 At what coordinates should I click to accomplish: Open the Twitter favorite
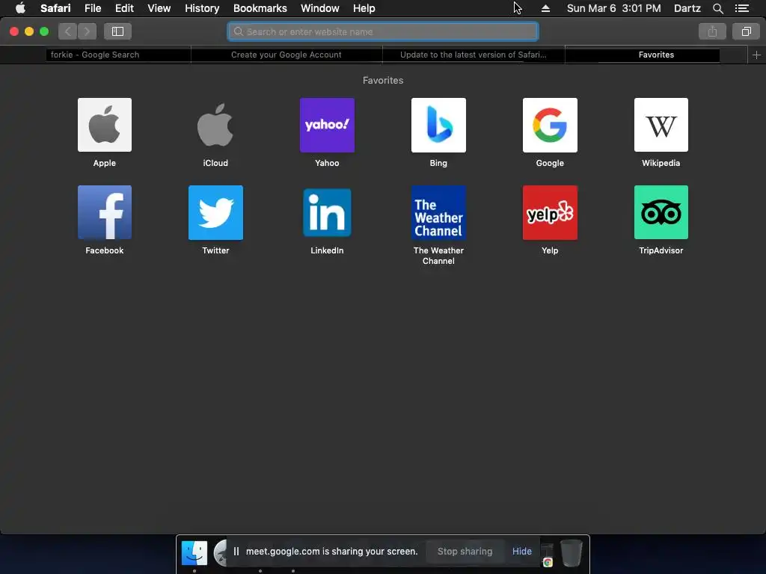click(215, 212)
